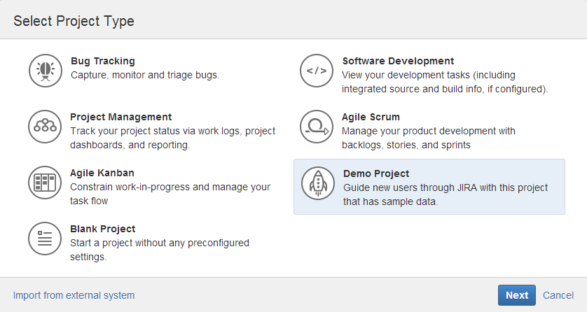The width and height of the screenshot is (587, 312).
Task: Click the Project Management hierarchy icon
Action: (45, 127)
